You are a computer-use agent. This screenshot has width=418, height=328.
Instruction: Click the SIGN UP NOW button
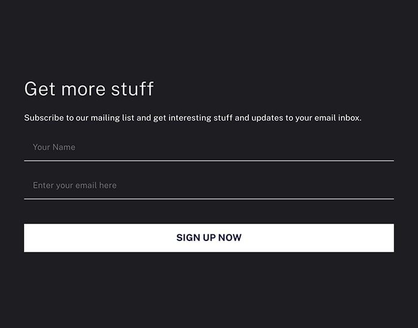pyautogui.click(x=209, y=238)
